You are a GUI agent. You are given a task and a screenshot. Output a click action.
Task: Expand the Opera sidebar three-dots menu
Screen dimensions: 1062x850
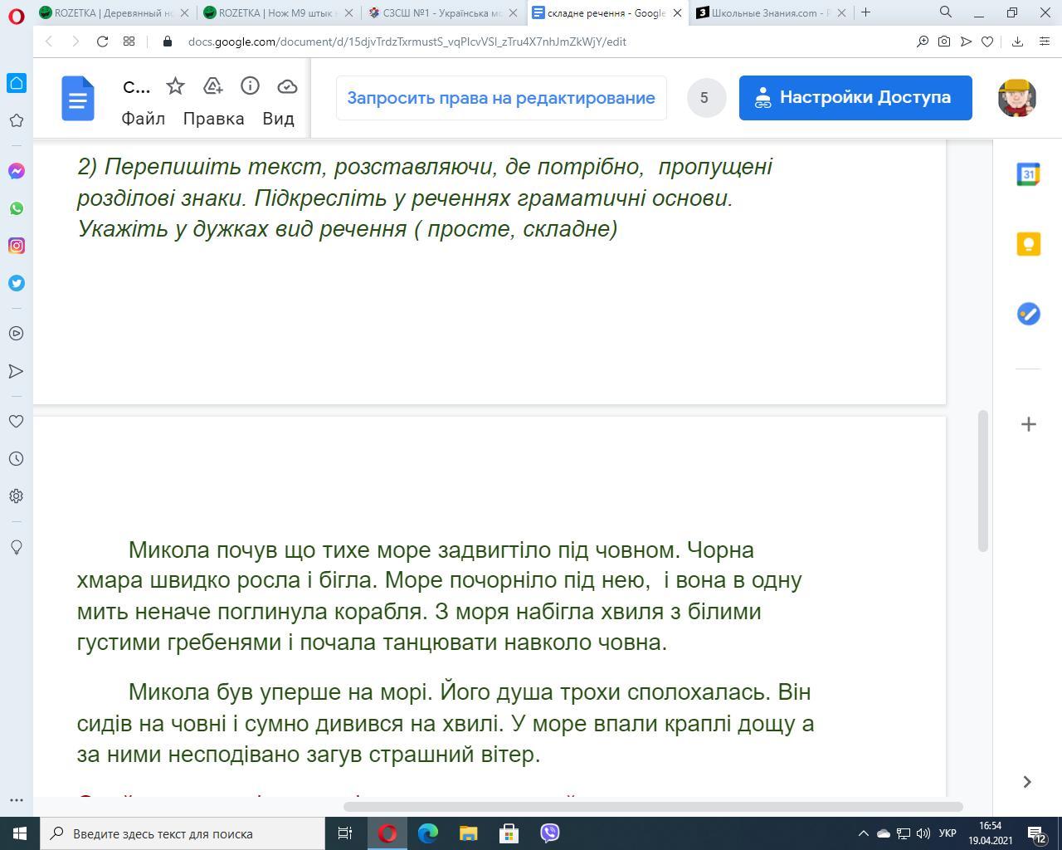[16, 800]
